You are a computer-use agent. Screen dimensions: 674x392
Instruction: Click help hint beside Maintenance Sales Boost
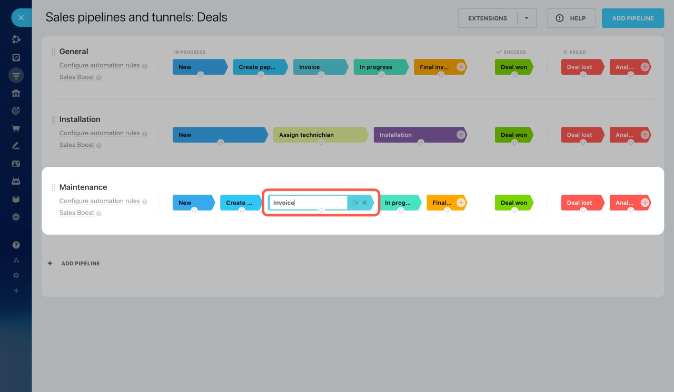[x=98, y=214]
